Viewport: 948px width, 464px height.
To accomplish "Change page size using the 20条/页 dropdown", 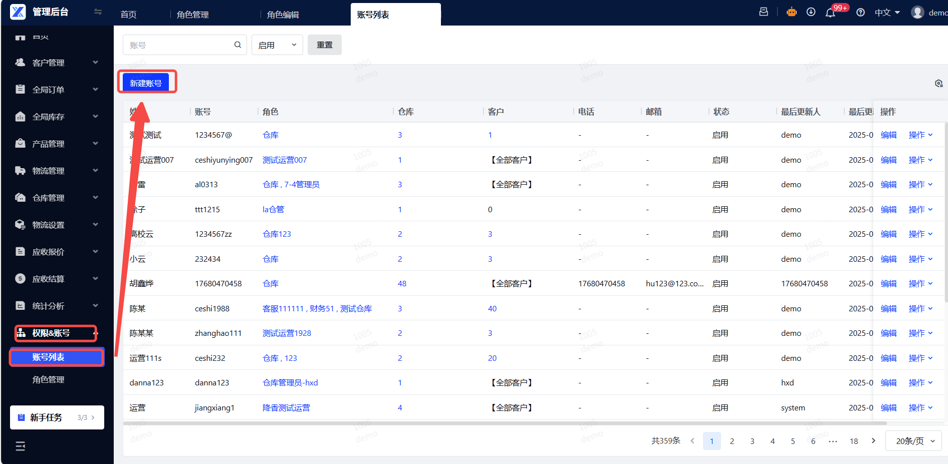I will coord(913,441).
